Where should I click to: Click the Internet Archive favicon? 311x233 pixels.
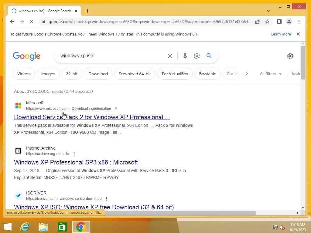(18, 150)
